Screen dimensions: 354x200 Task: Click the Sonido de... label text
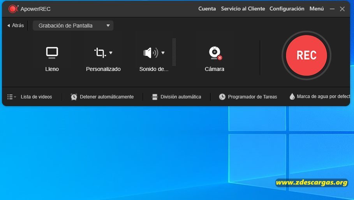click(x=154, y=69)
